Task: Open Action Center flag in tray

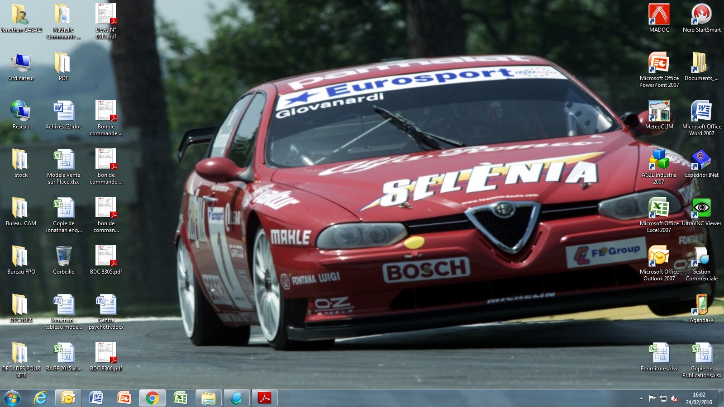Action: point(652,398)
